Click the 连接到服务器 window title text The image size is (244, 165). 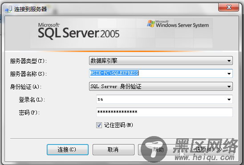point(30,9)
